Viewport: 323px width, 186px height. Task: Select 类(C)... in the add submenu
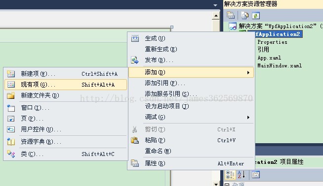point(66,154)
